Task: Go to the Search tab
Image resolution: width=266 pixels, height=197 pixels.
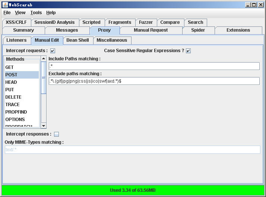Action: 196,22
